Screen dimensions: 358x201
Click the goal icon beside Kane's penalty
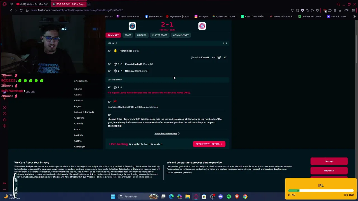[219, 58]
